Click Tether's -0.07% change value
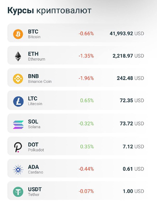157x207 pixels. pos(86,191)
